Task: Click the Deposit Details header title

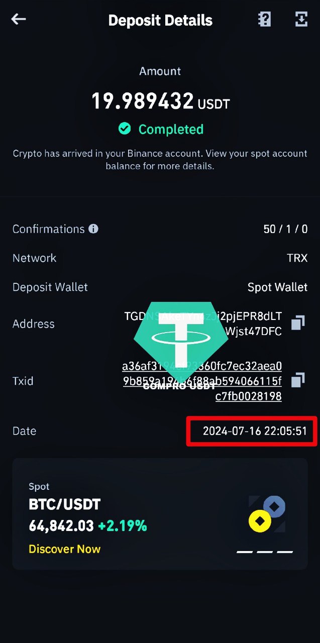Action: point(160,21)
